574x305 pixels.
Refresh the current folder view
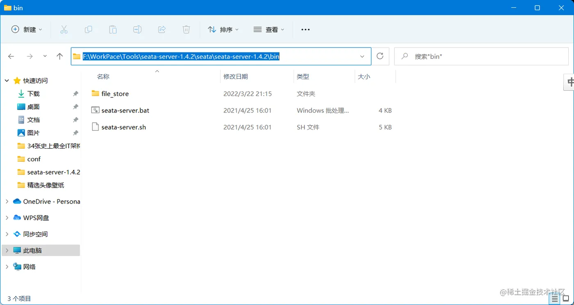point(380,56)
